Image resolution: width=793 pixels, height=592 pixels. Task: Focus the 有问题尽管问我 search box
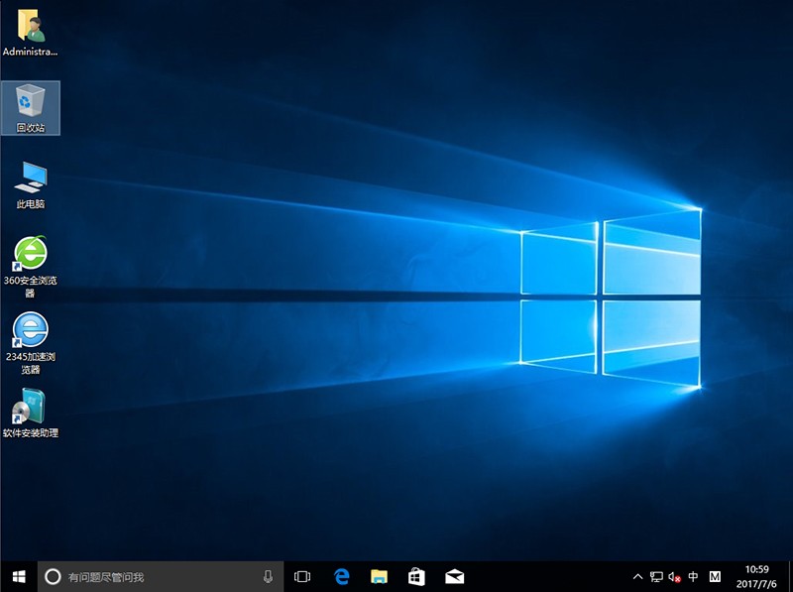161,577
